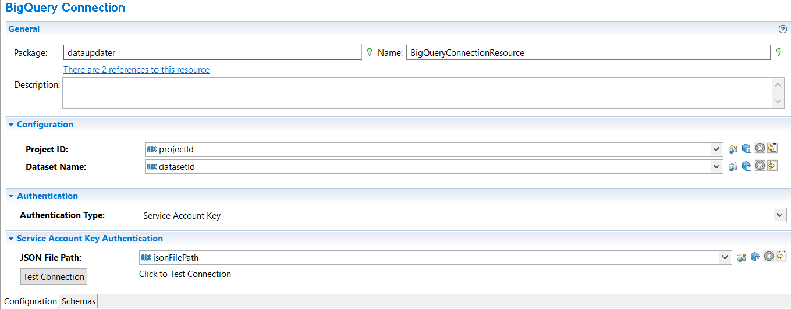This screenshot has height=309, width=791.
Task: Open 'There are 2 references to this resource' link
Action: [137, 70]
